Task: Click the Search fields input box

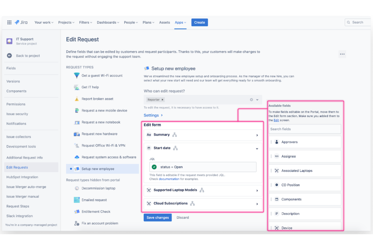Action: tap(304, 129)
